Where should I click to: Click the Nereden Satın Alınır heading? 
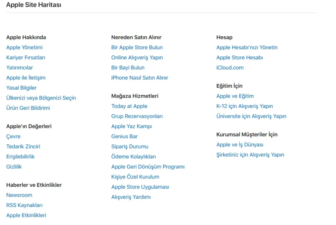click(x=136, y=37)
